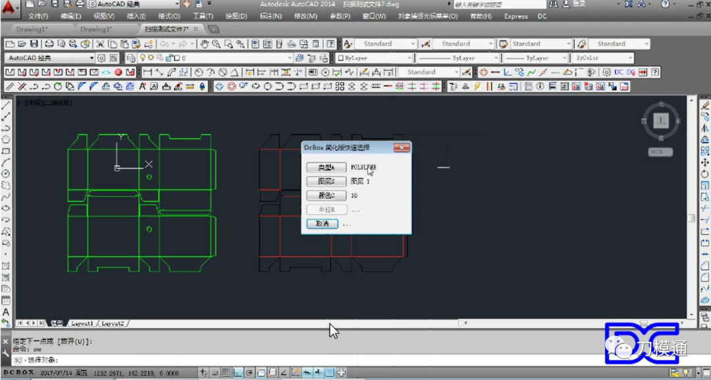Toggle Lineweight display in status bar
The height and width of the screenshot is (380, 711).
click(x=319, y=372)
